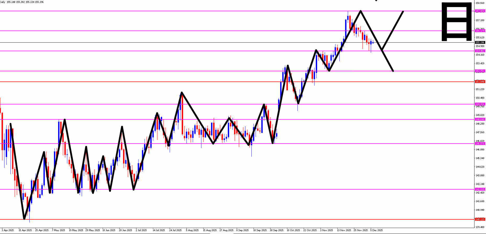This screenshot has height=234, width=486.
Task: Click the 5 Aug 2025 date label
Action: [x=192, y=230]
